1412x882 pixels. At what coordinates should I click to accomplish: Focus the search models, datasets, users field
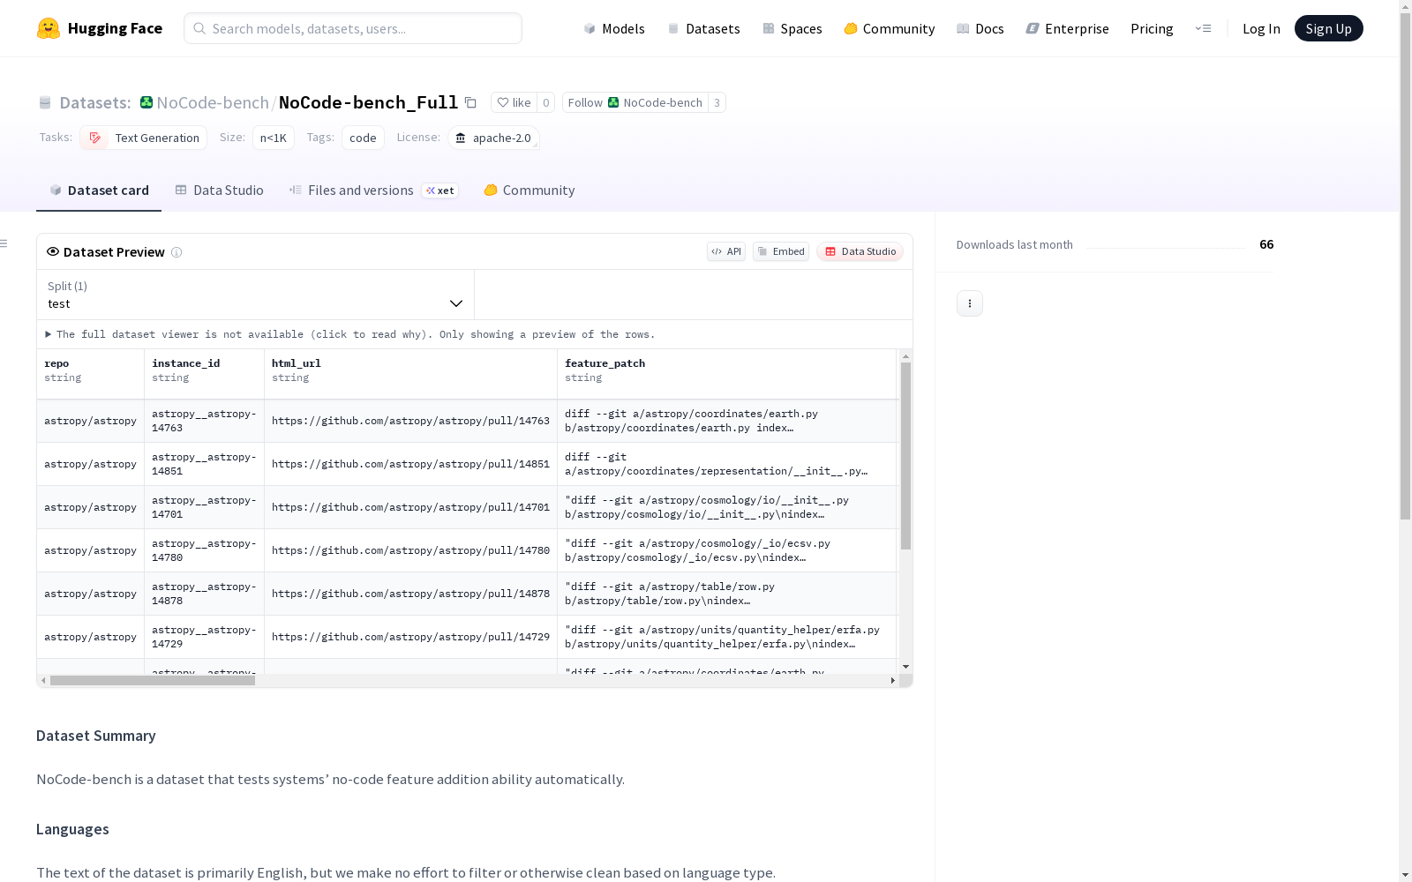click(x=353, y=28)
